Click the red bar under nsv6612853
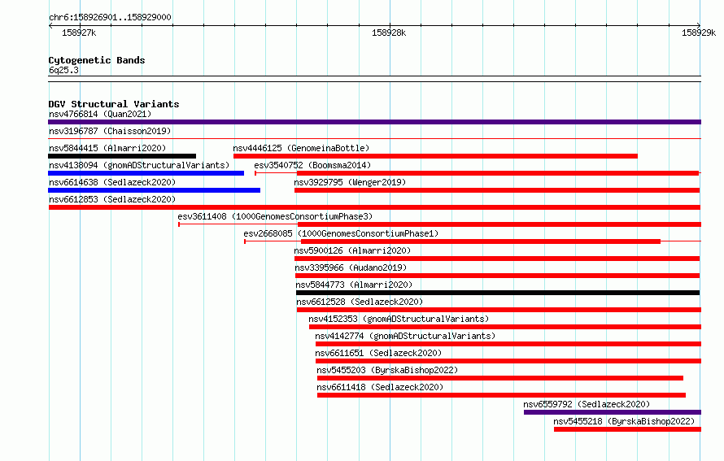724x461 pixels. (x=374, y=207)
